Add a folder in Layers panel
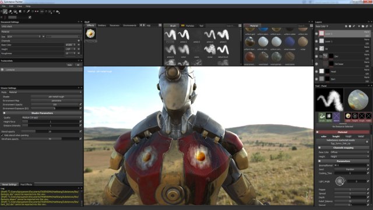Screen dimensions: 373x210 tap(363, 26)
